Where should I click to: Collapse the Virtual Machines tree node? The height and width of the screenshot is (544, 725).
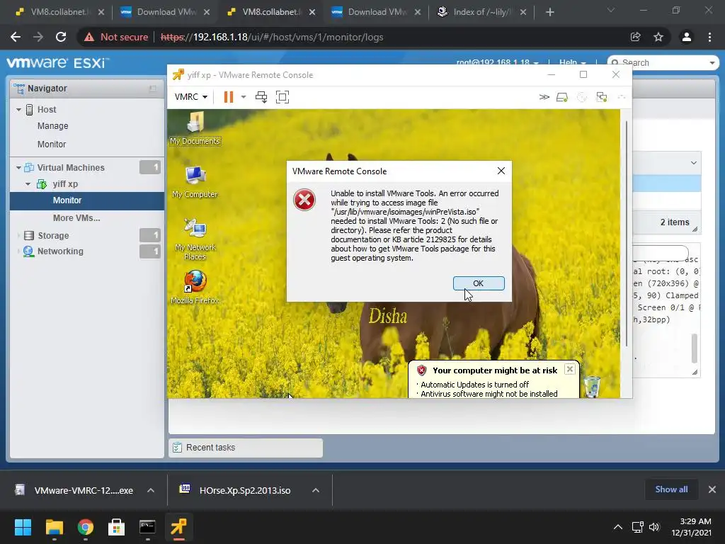pyautogui.click(x=18, y=167)
